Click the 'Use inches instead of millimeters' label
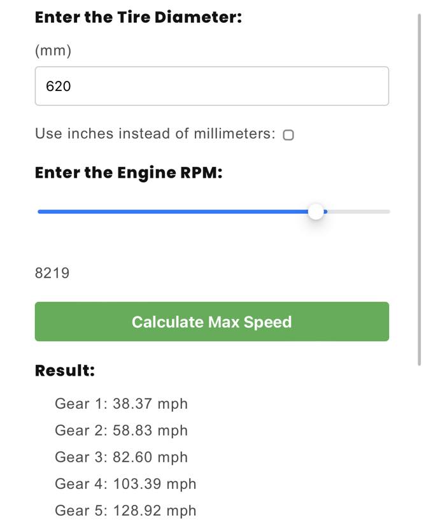The width and height of the screenshot is (424, 531). (155, 134)
